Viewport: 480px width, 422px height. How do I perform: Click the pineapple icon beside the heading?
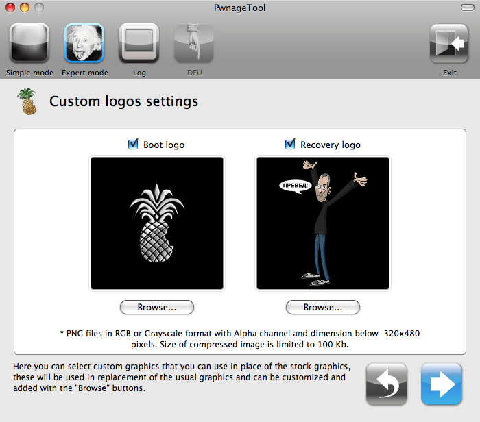[27, 101]
